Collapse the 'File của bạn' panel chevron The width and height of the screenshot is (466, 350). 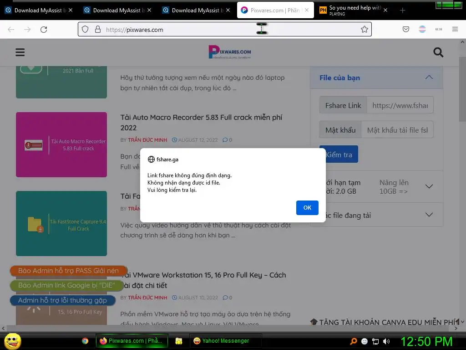[x=429, y=77]
